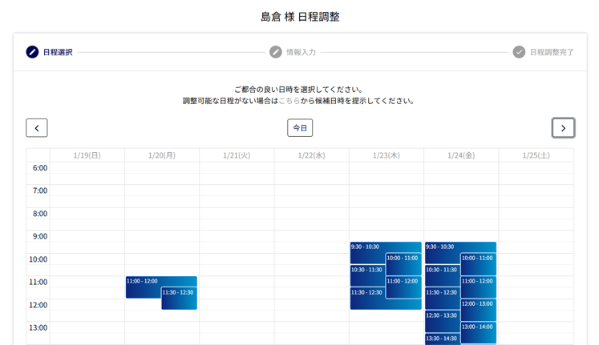
Task: Click the 1/19(日) column header
Action: [87, 155]
